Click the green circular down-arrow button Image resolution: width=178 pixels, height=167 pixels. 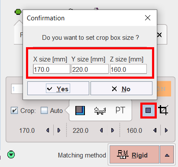pos(11,154)
